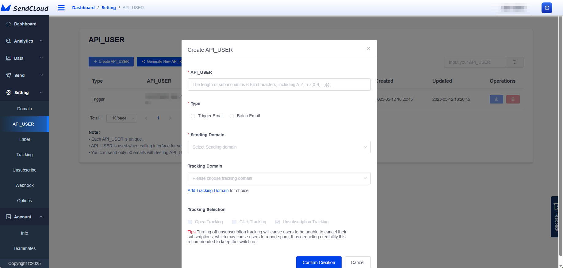Open Unsubscribe in the Setting submenu

pos(25,170)
